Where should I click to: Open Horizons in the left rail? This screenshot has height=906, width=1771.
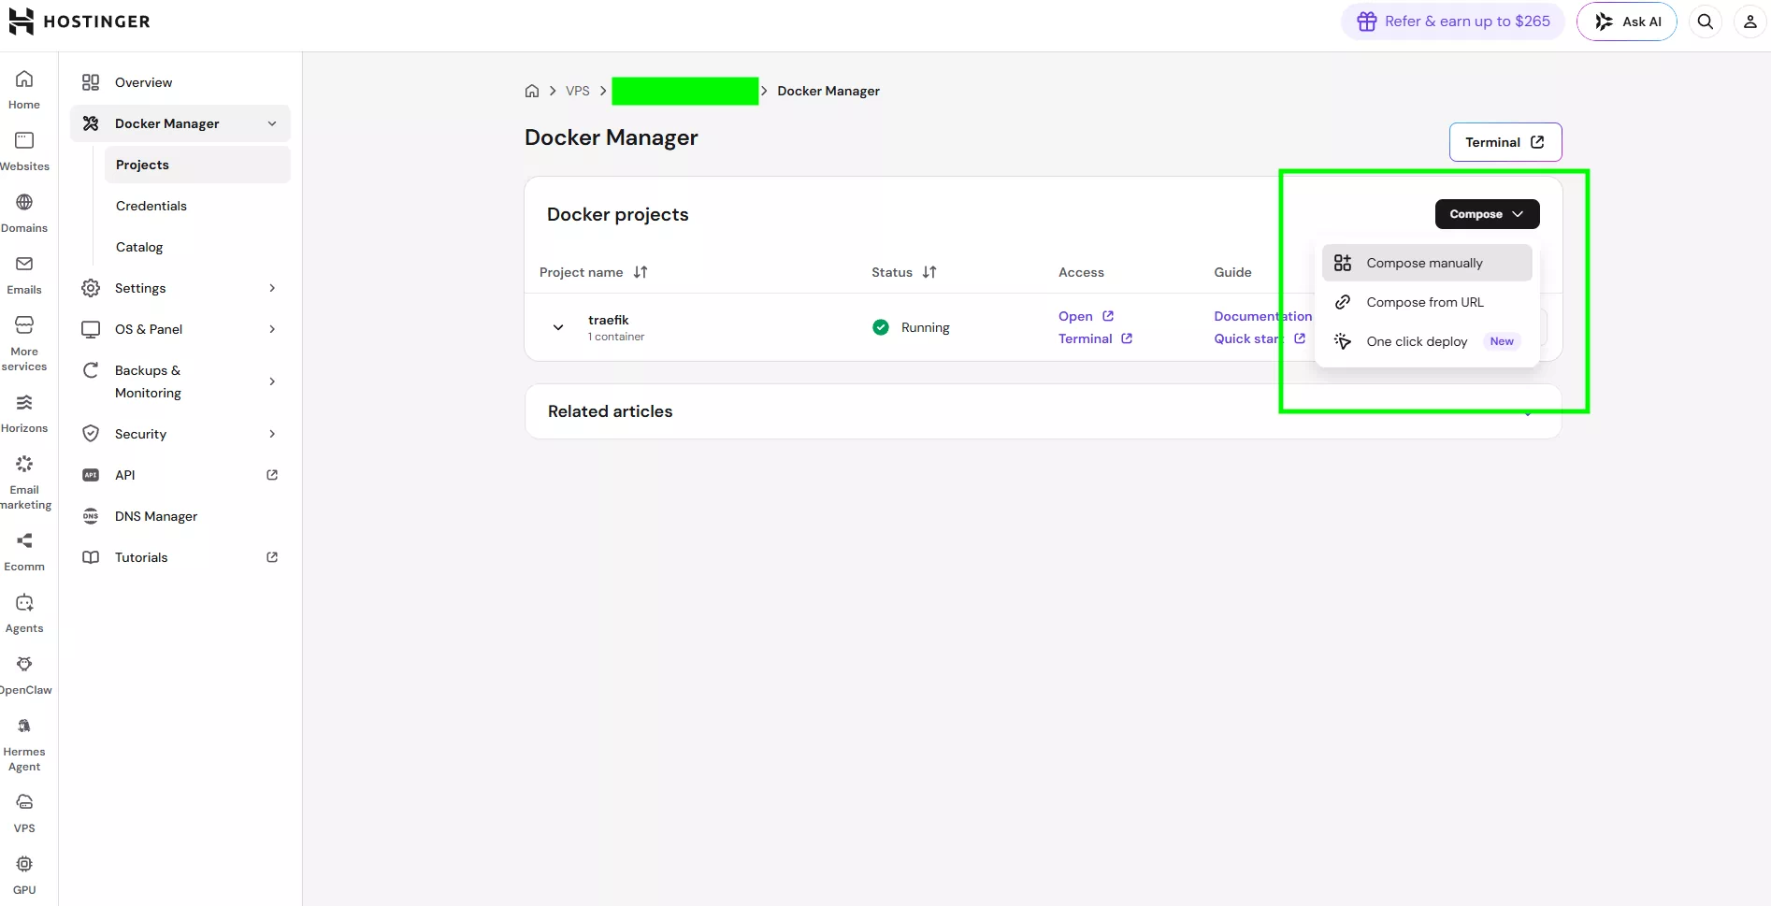click(24, 413)
